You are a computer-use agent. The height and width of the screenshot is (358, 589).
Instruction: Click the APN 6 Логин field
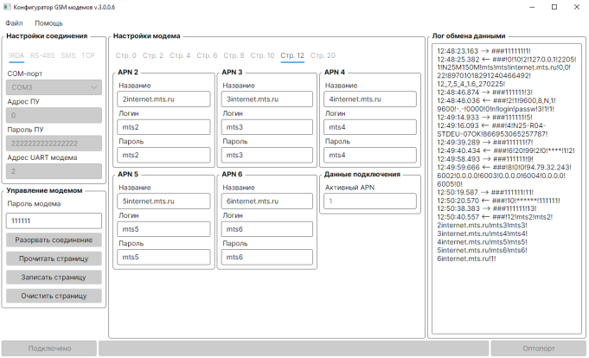266,229
